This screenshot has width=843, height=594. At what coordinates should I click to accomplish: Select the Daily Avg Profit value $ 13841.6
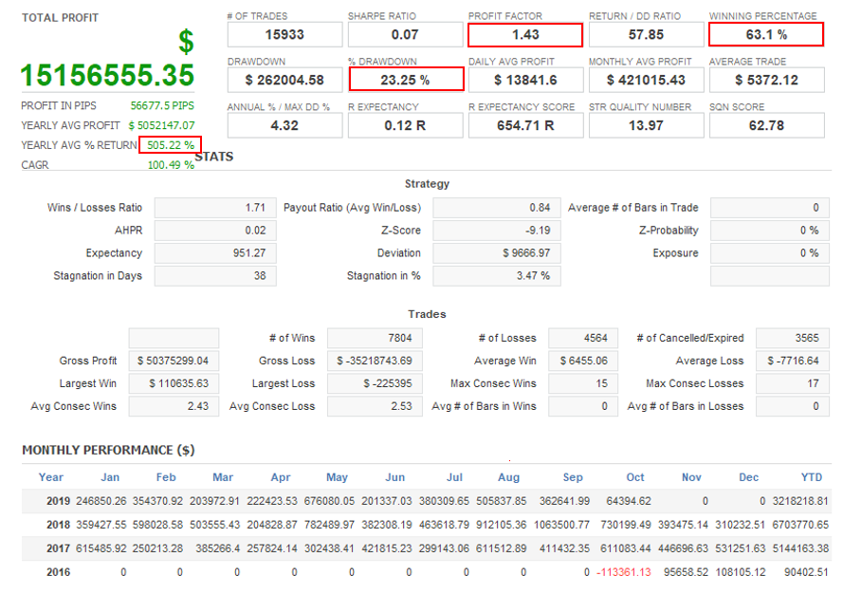tap(525, 80)
